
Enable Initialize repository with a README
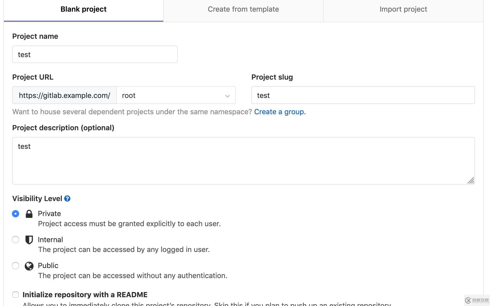pos(16,295)
